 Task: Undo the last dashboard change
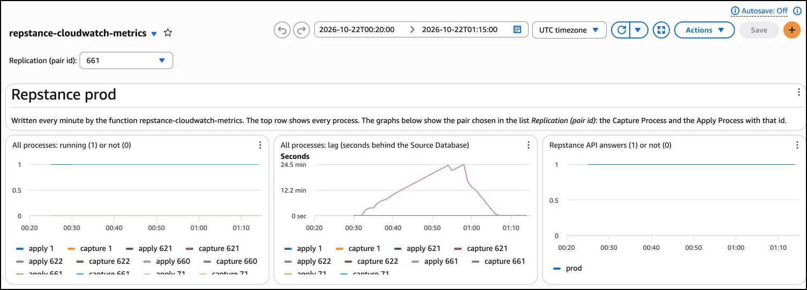pyautogui.click(x=282, y=30)
